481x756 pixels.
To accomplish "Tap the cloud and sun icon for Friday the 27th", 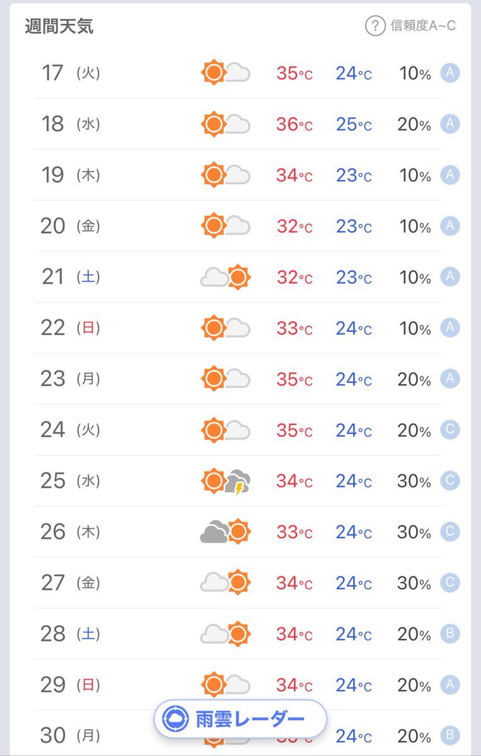I will coord(225,583).
